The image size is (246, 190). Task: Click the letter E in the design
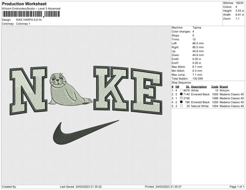tap(146, 91)
